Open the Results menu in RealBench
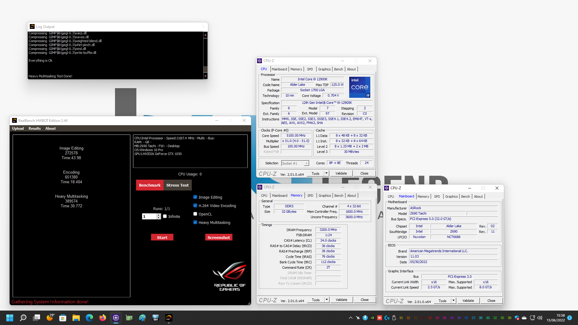 pos(35,128)
